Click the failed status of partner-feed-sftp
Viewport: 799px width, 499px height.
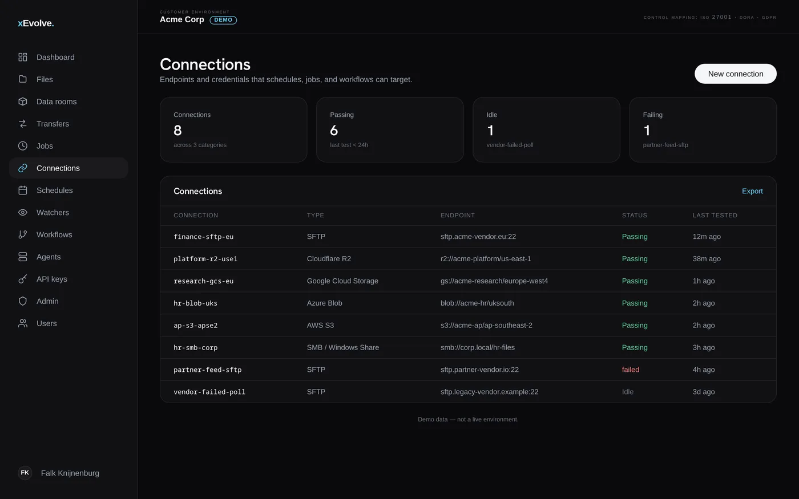point(631,370)
